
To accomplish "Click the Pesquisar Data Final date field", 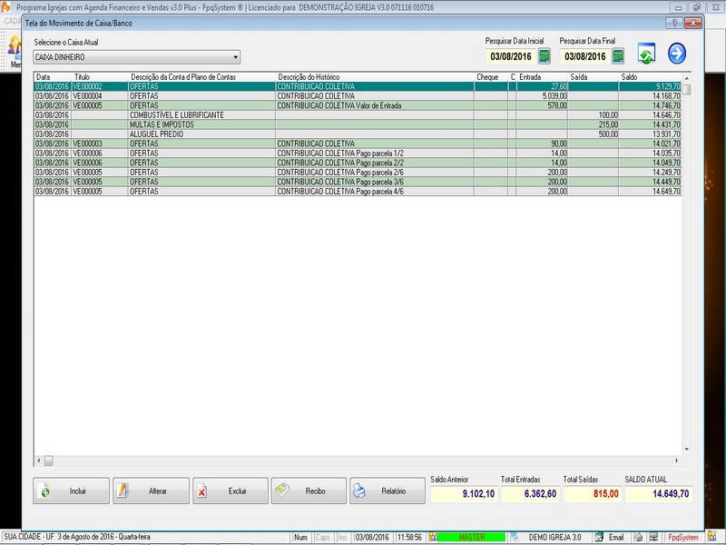I will [x=585, y=56].
